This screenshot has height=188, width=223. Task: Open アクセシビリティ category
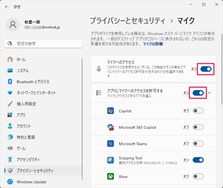pos(43,159)
